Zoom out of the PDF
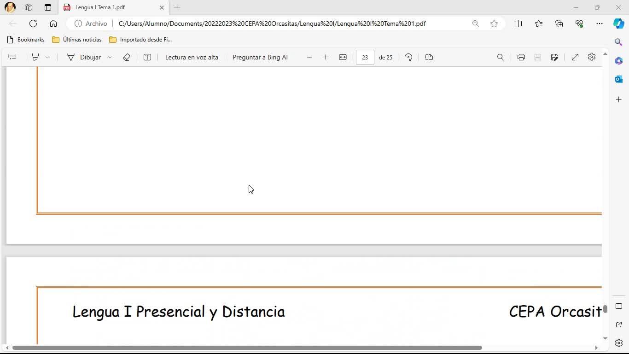Viewport: 629px width, 354px height. (x=309, y=57)
